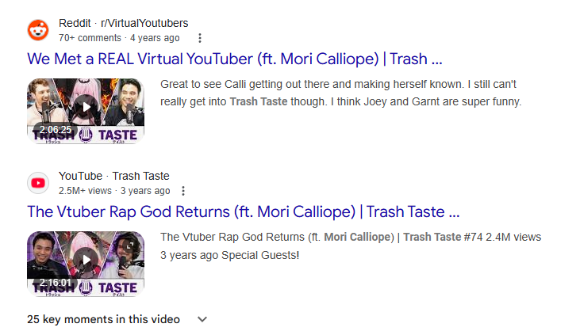Open three-dot menu for the Reddit result
The image size is (580, 335).
[x=200, y=38]
